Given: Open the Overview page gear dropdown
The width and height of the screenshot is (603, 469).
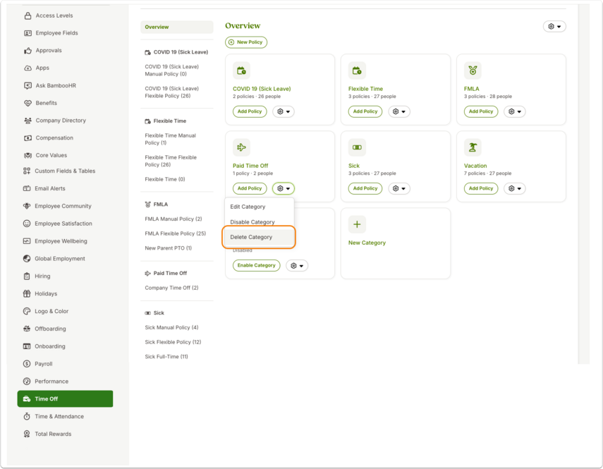Looking at the screenshot, I should tap(554, 27).
